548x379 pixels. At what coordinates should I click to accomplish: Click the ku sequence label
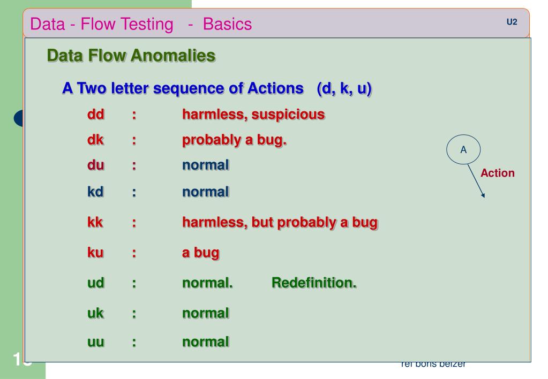95,252
